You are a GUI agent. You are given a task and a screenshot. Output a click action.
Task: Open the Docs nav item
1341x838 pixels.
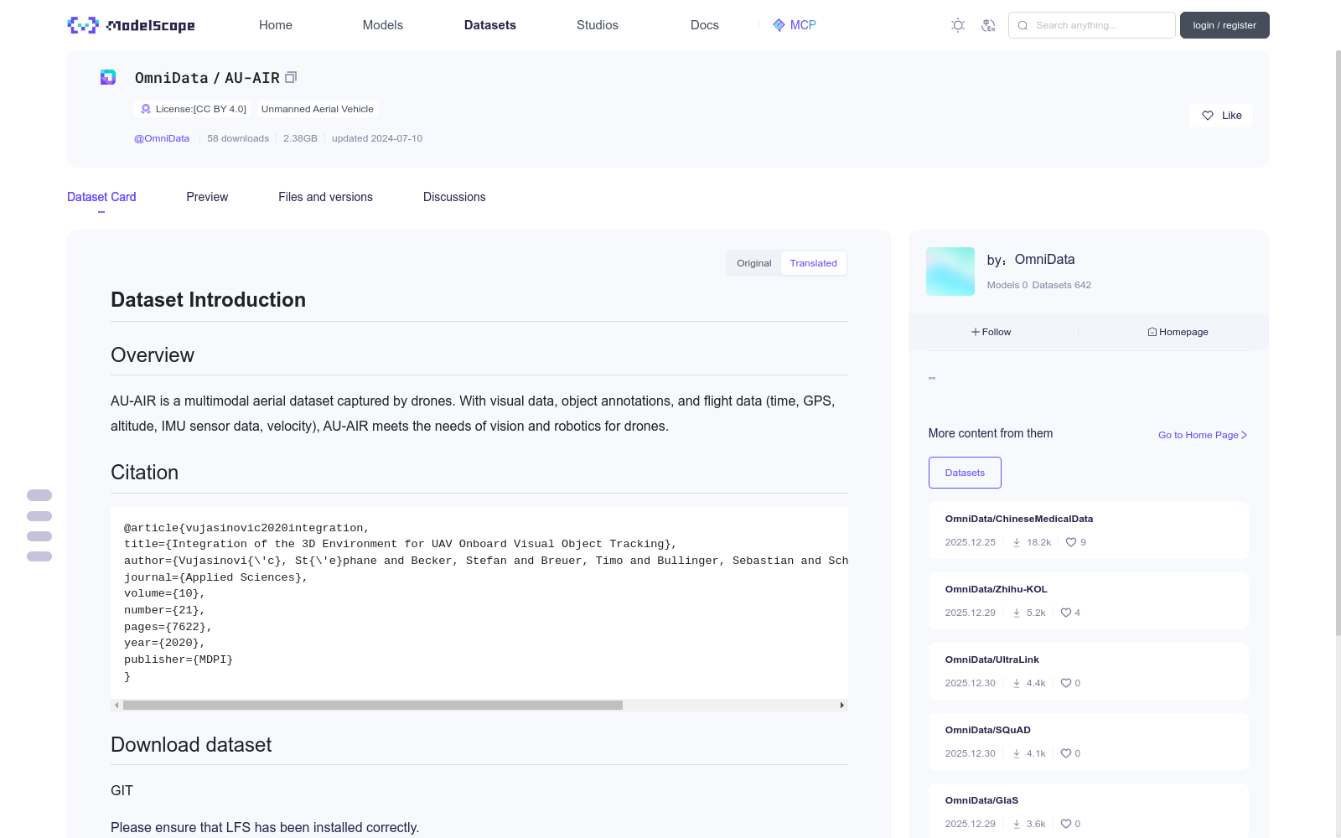pyautogui.click(x=705, y=25)
